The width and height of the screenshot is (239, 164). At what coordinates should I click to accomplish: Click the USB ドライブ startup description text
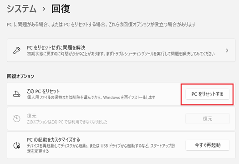(x=101, y=149)
